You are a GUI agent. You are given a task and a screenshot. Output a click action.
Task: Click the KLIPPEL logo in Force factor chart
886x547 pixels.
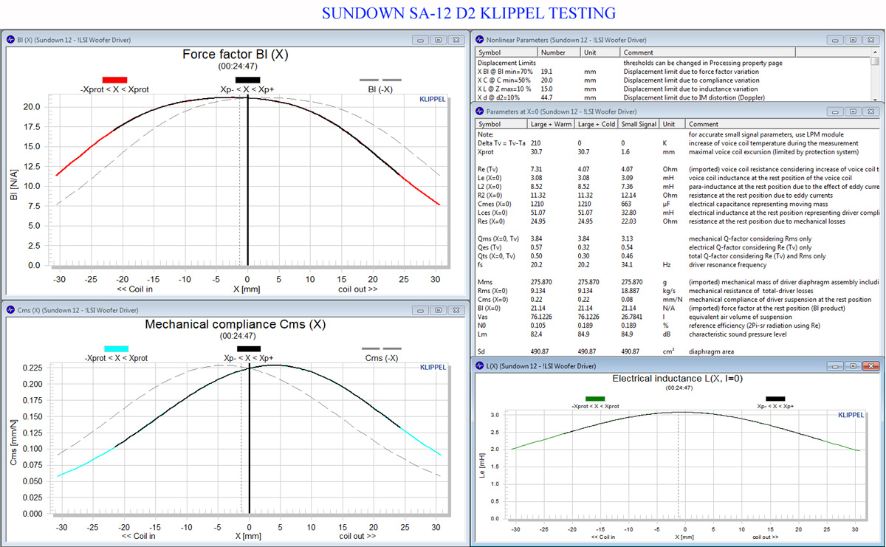click(432, 98)
